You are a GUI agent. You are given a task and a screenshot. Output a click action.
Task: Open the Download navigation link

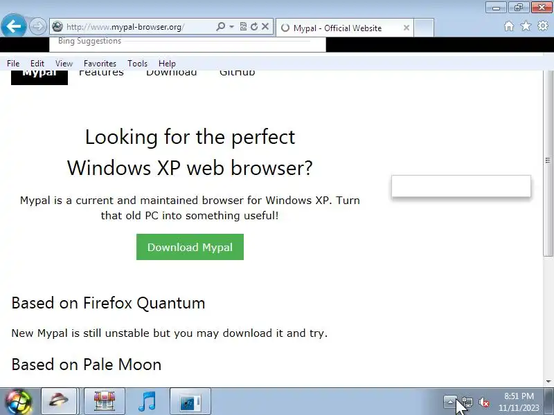coord(171,73)
